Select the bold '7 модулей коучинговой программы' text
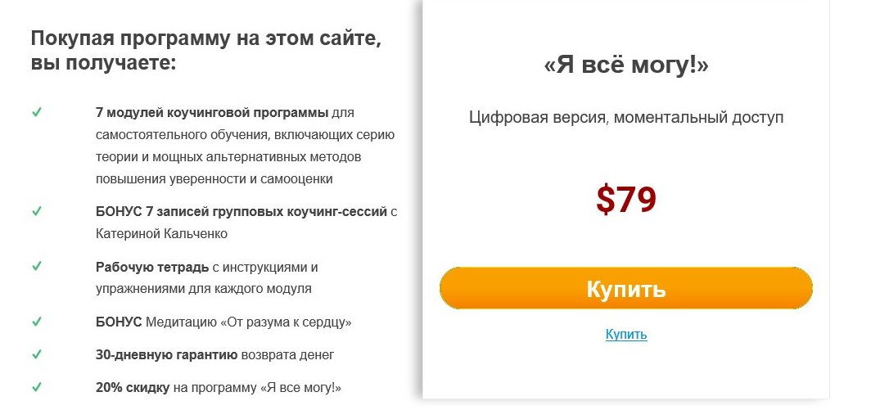This screenshot has width=871, height=419. coord(212,112)
